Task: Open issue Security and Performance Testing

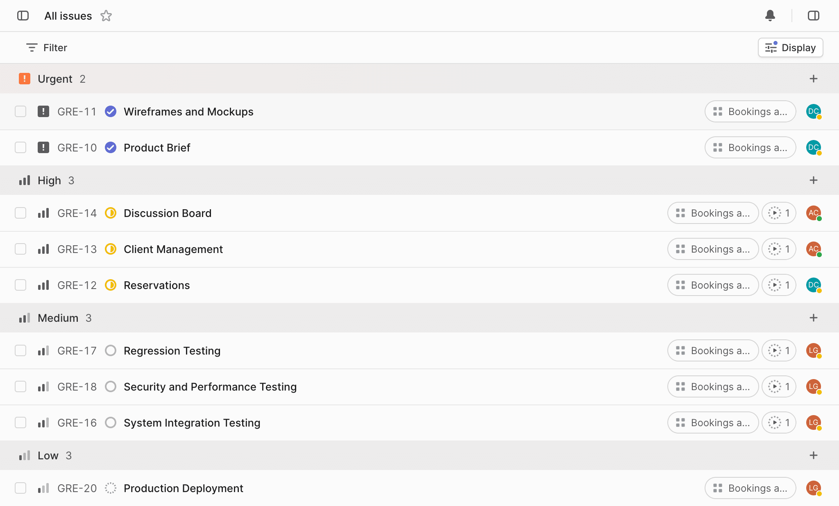Action: point(210,386)
